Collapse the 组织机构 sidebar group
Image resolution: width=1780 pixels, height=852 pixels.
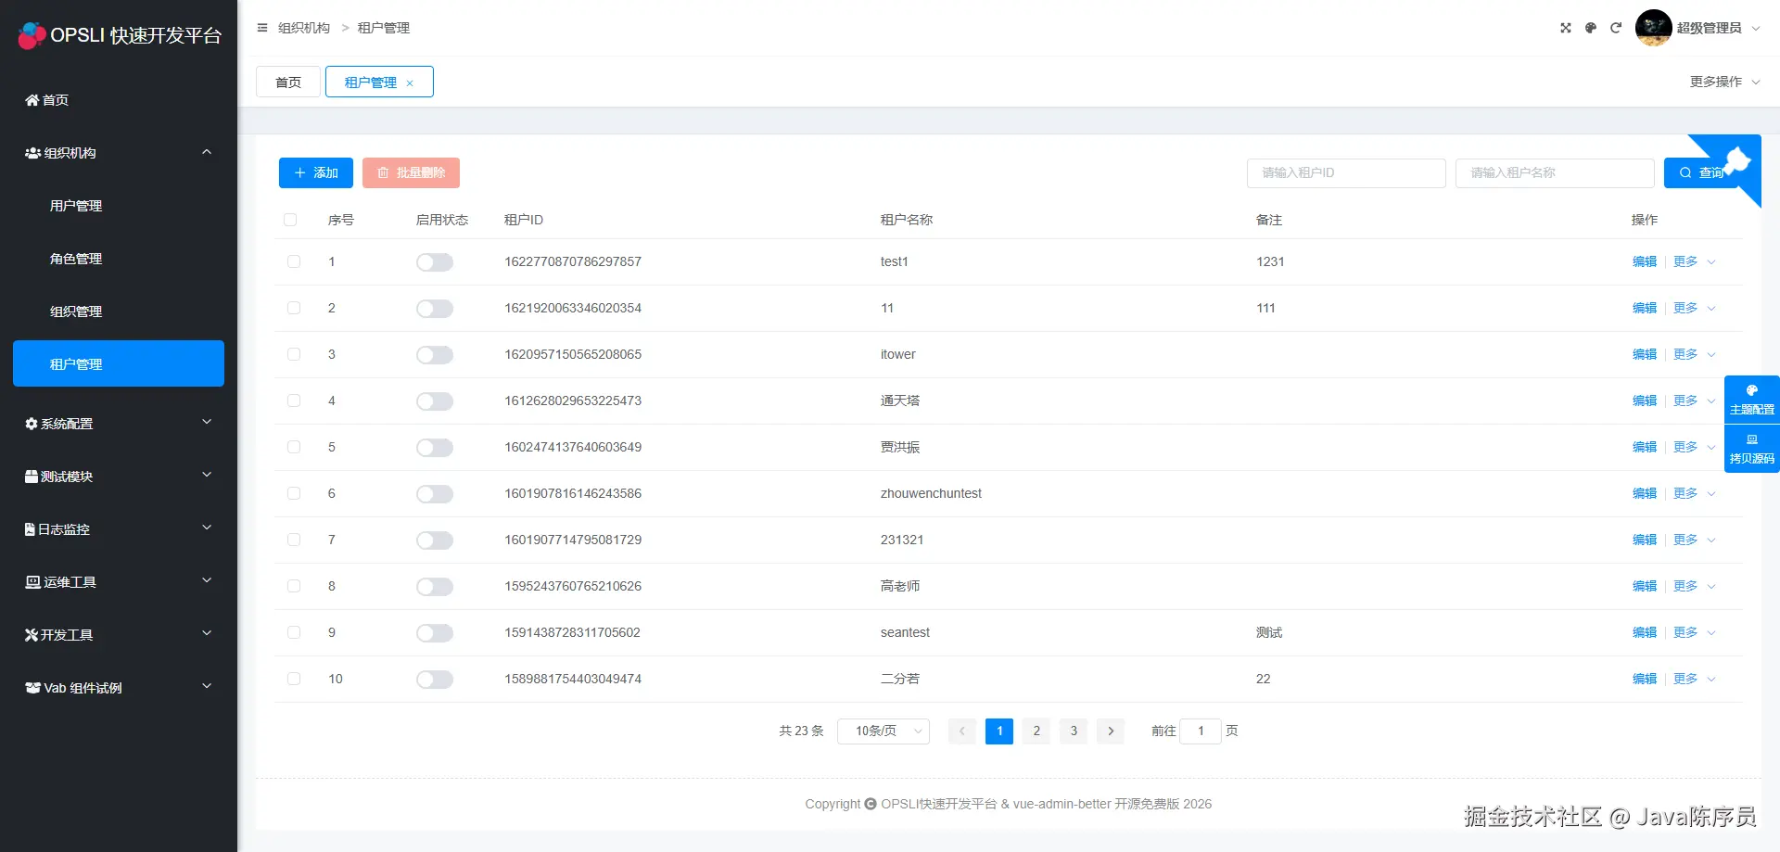pyautogui.click(x=119, y=153)
